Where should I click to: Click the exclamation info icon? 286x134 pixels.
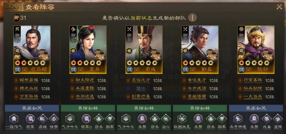193,18
